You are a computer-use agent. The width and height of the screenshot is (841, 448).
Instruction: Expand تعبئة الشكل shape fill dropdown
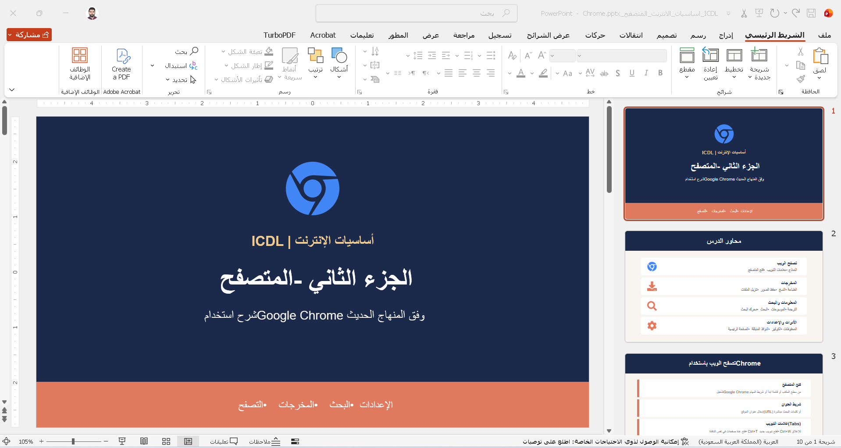coord(223,52)
